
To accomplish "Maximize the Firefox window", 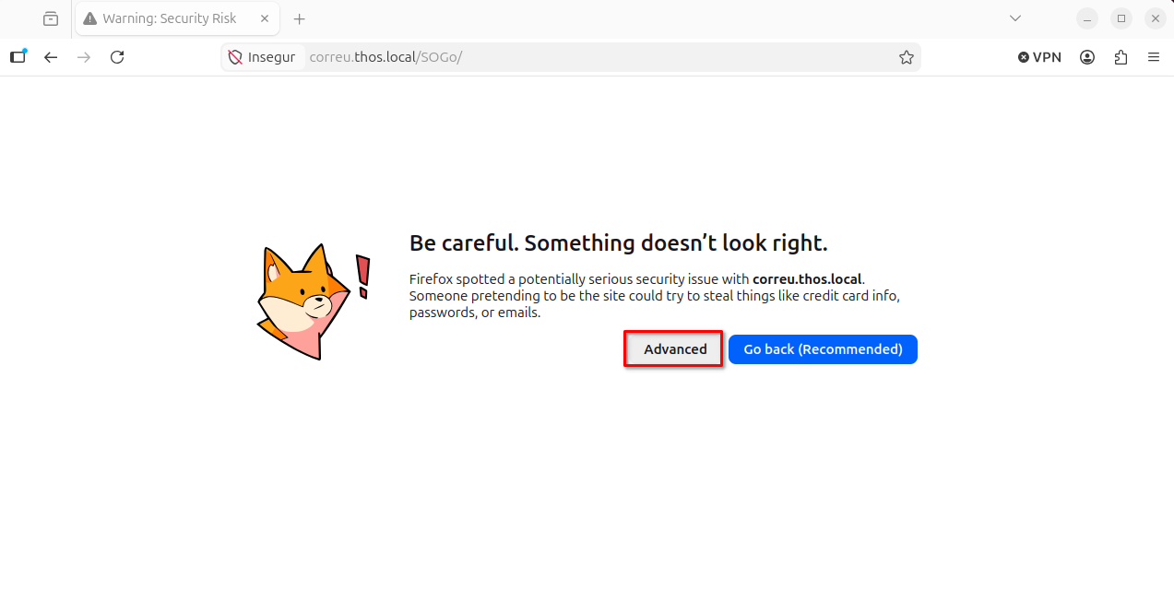I will pyautogui.click(x=1121, y=18).
